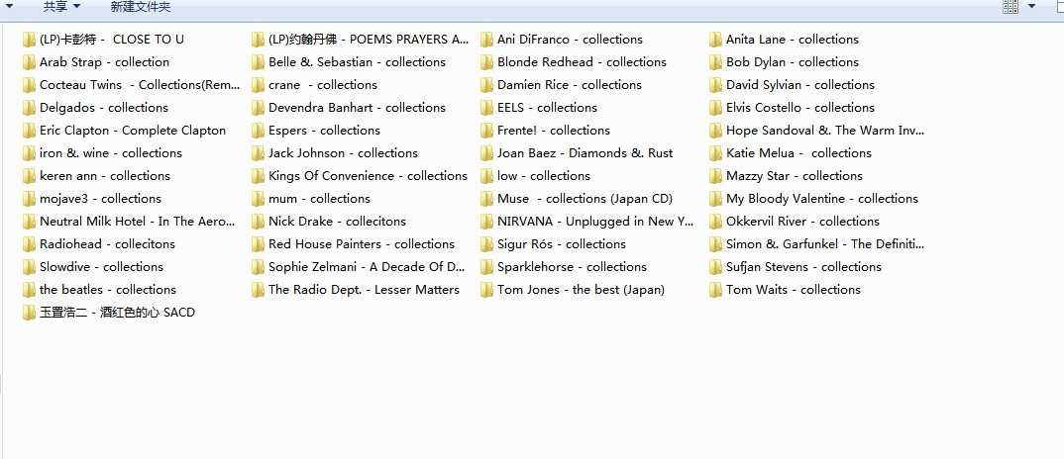The width and height of the screenshot is (1064, 459).
Task: Click My Bloody Valentine - collections name
Action: pyautogui.click(x=822, y=199)
